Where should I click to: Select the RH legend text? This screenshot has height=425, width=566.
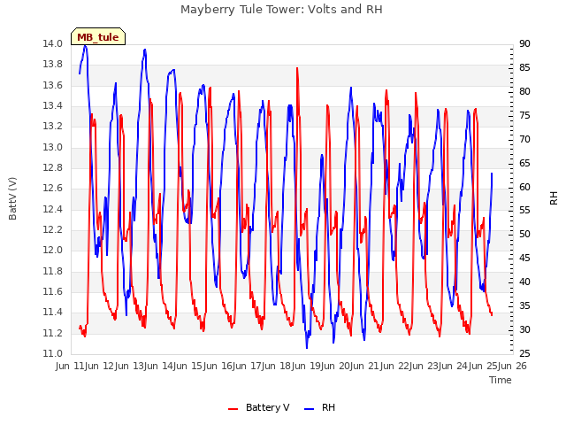[328, 407]
